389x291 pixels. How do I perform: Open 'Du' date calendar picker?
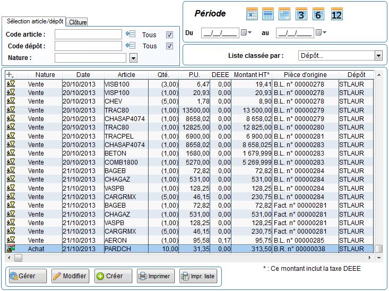(x=246, y=32)
